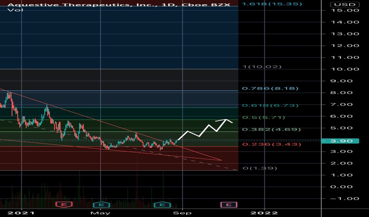The width and height of the screenshot is (369, 217).
Task: Select the 1.618(15.35) Fibonacci label
Action: point(272,4)
